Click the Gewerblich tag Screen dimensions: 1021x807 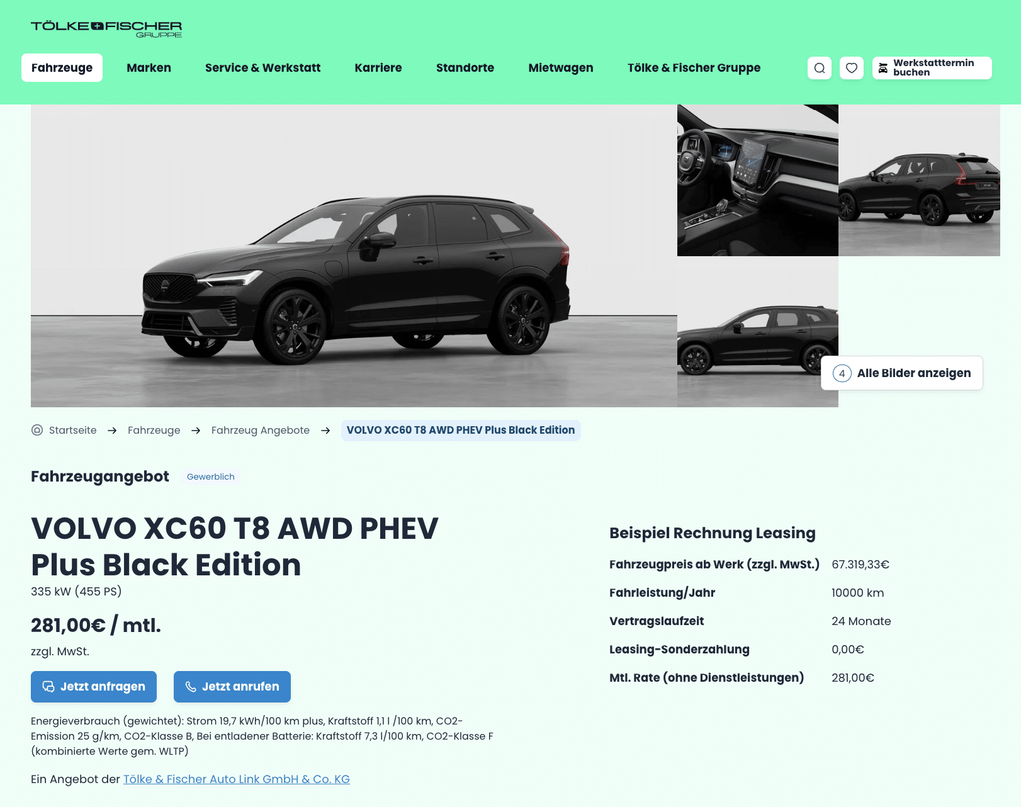click(211, 477)
